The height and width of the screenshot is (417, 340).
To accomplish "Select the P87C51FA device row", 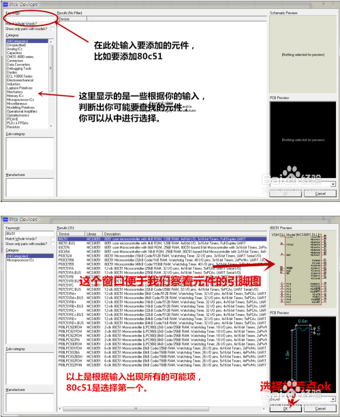I will coord(162,268).
